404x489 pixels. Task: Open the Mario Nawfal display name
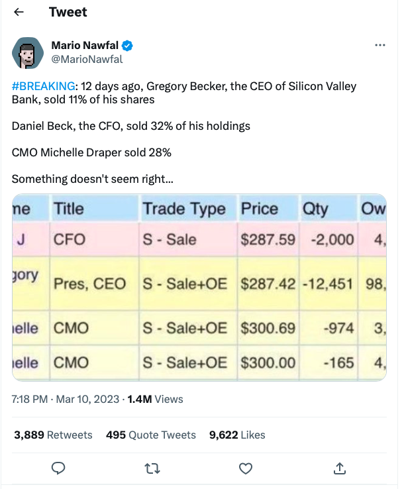coord(85,46)
